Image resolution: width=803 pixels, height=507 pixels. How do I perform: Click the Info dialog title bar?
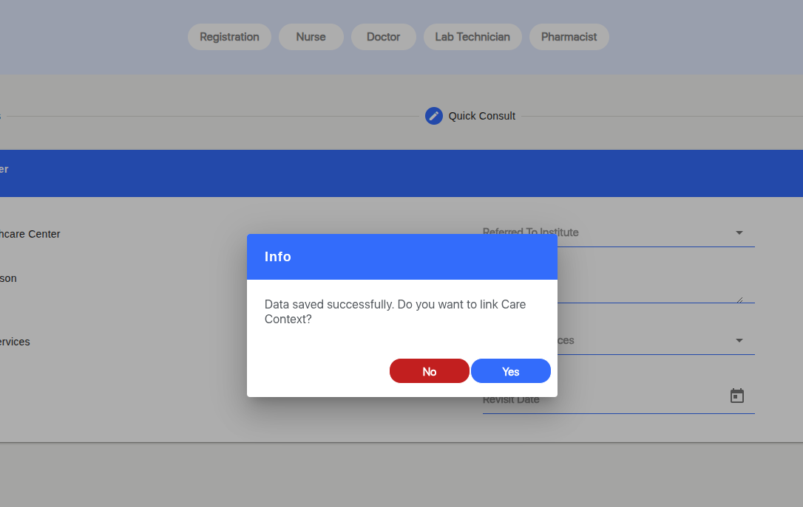tap(402, 257)
